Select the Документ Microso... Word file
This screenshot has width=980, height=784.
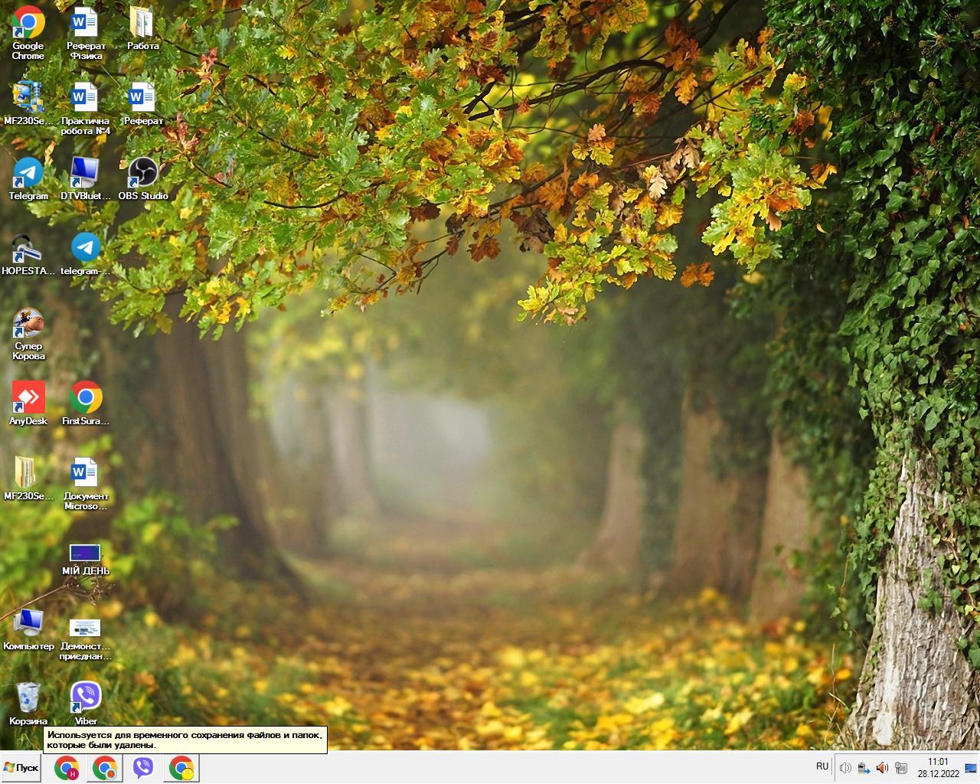click(86, 483)
